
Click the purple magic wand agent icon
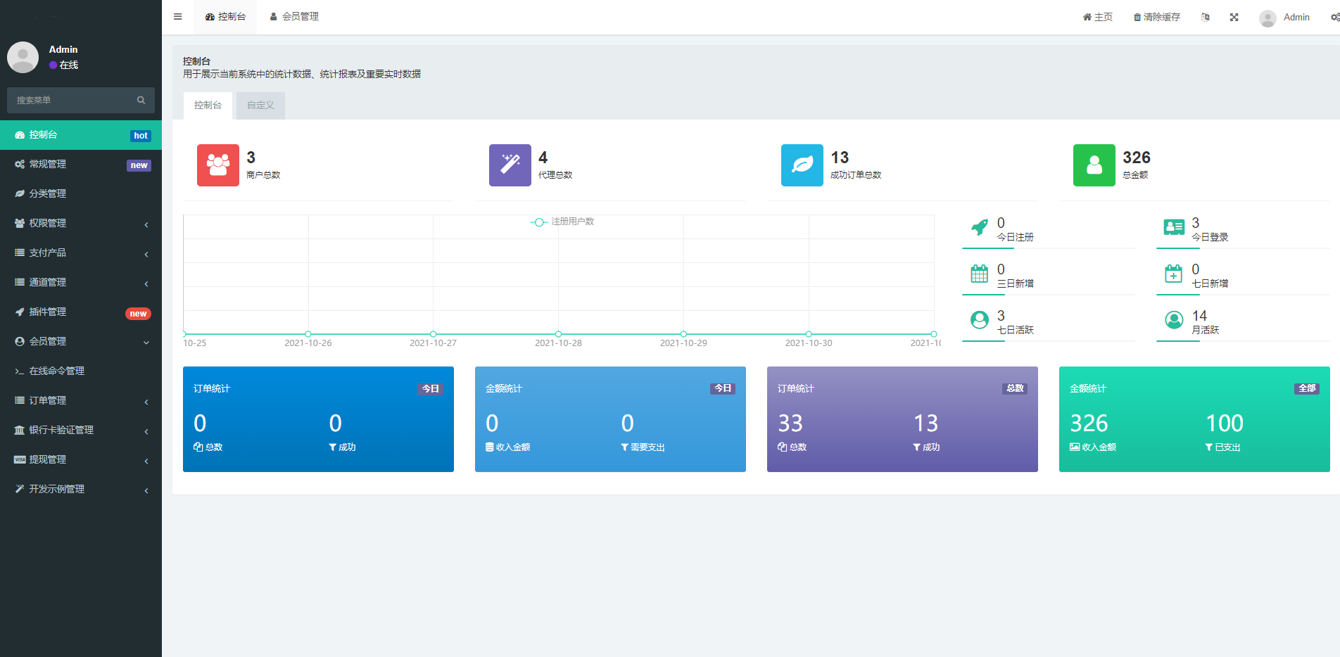point(510,165)
